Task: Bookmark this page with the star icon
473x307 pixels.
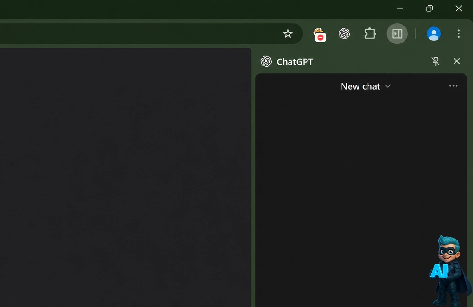Action: coord(288,34)
